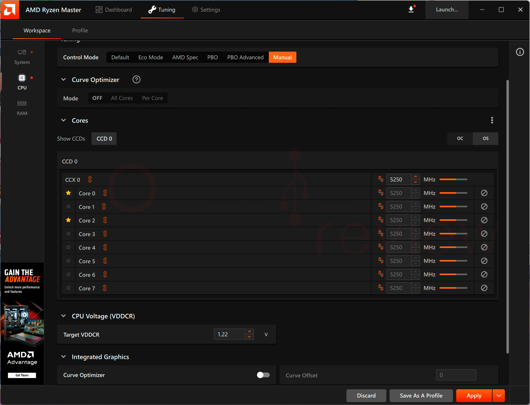
Task: Click the link chain icon for Core 0
Action: (105, 193)
